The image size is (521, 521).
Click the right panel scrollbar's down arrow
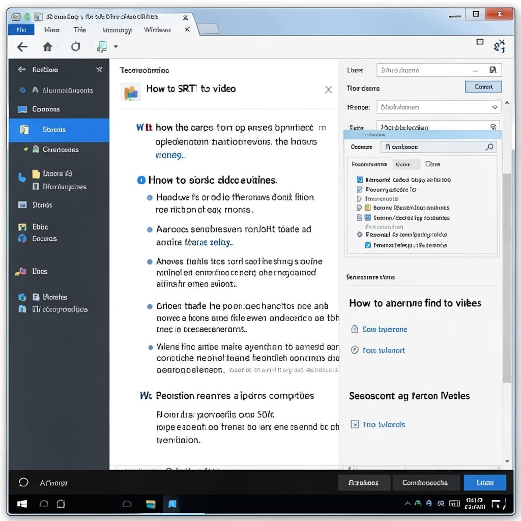tap(507, 461)
